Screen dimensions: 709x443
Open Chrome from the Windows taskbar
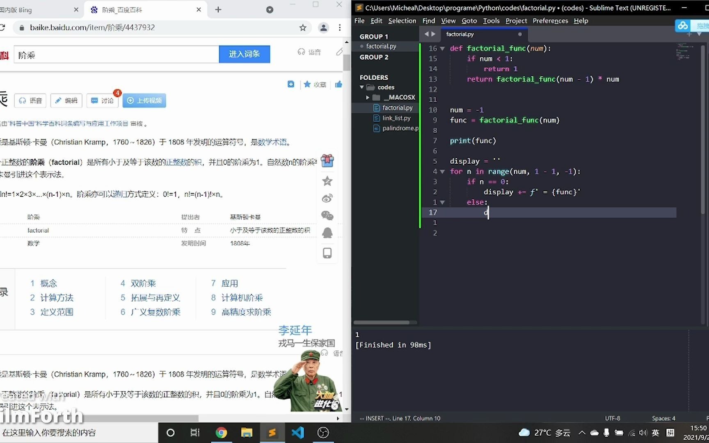[221, 433]
